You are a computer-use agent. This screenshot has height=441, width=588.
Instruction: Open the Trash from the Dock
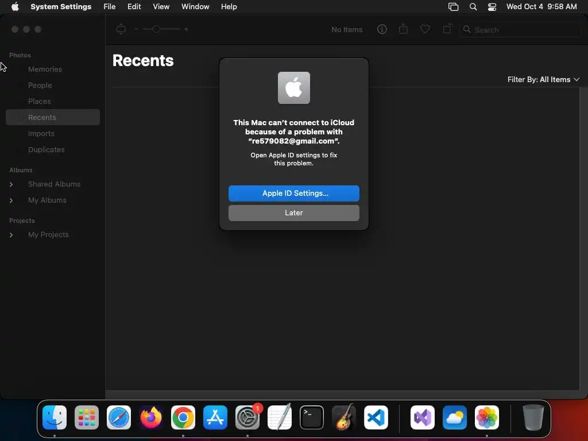point(533,417)
